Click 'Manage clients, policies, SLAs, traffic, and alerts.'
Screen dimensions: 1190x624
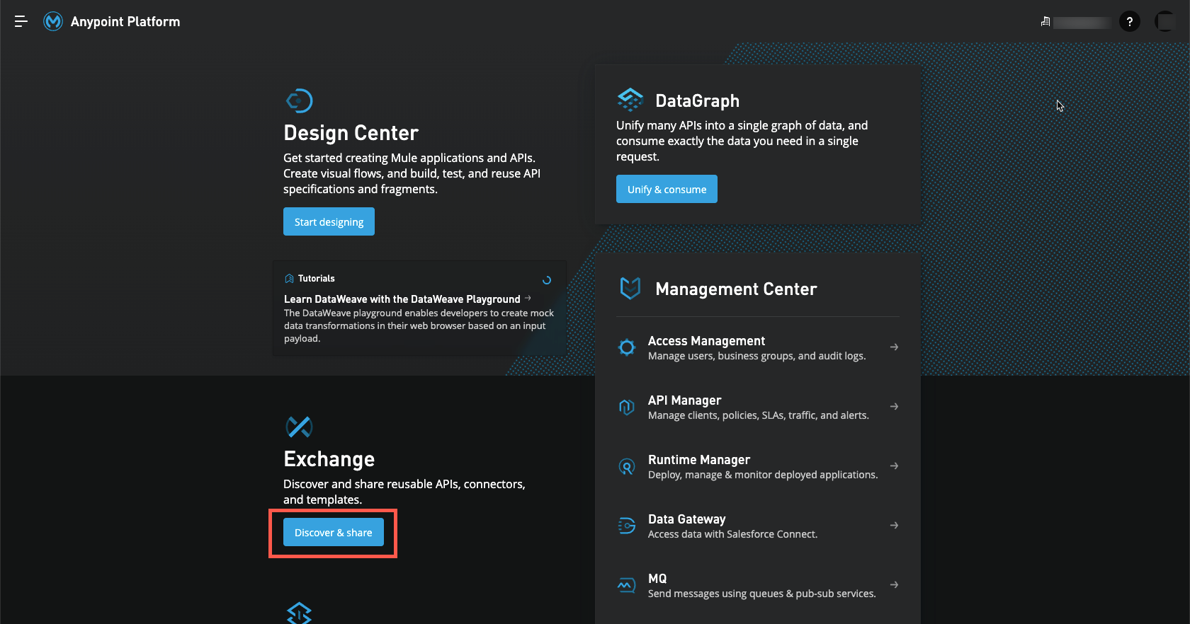point(758,415)
